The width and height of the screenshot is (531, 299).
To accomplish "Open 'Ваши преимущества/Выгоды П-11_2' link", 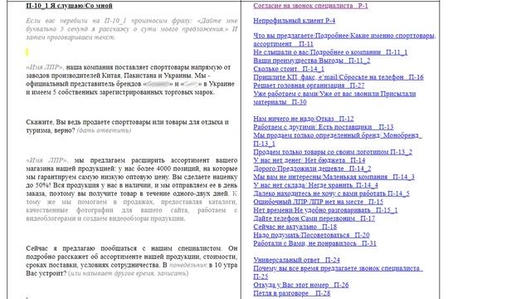I will 312,61.
